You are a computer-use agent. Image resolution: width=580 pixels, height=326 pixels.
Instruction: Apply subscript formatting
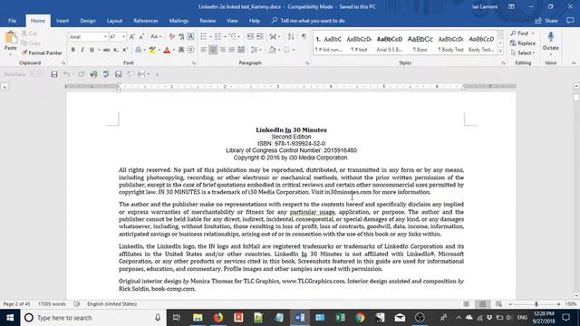116,50
